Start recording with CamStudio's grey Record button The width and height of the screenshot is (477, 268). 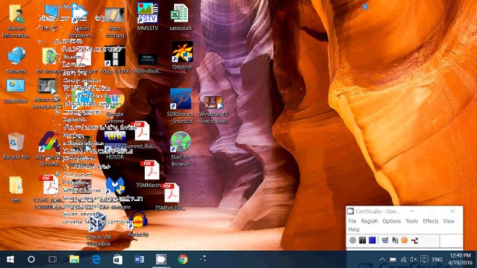(352, 240)
